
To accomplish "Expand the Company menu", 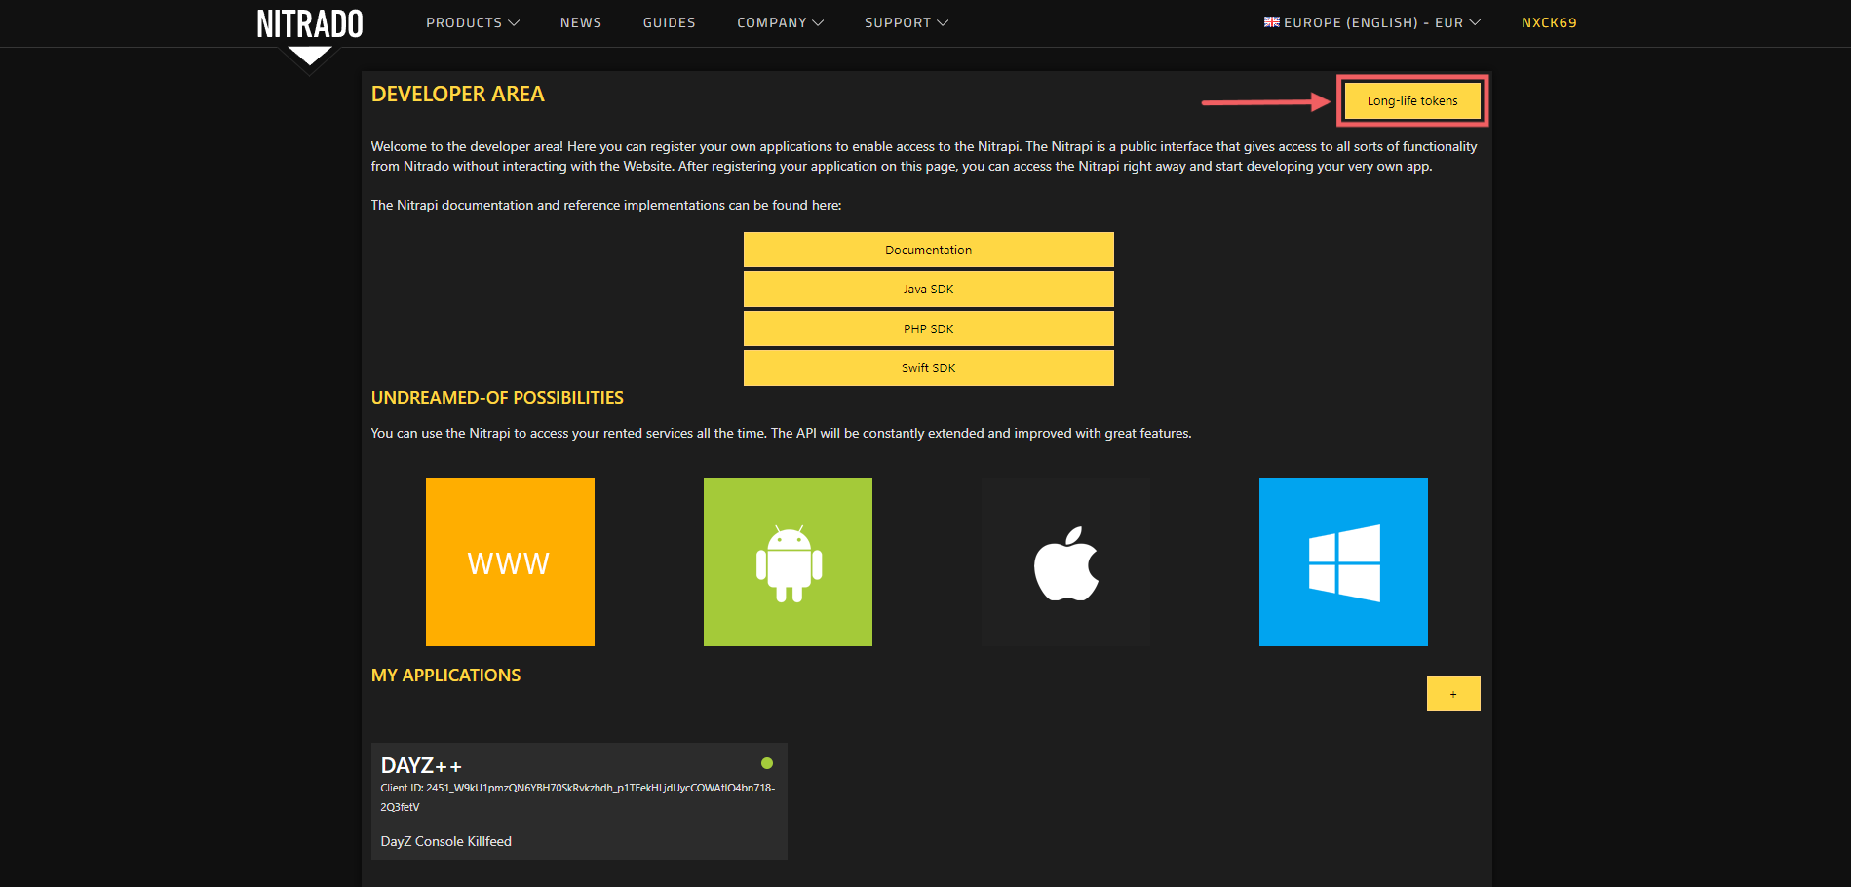I will point(780,22).
